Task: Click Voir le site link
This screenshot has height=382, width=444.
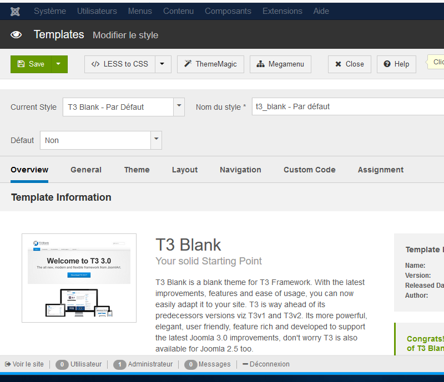Action: 24,364
